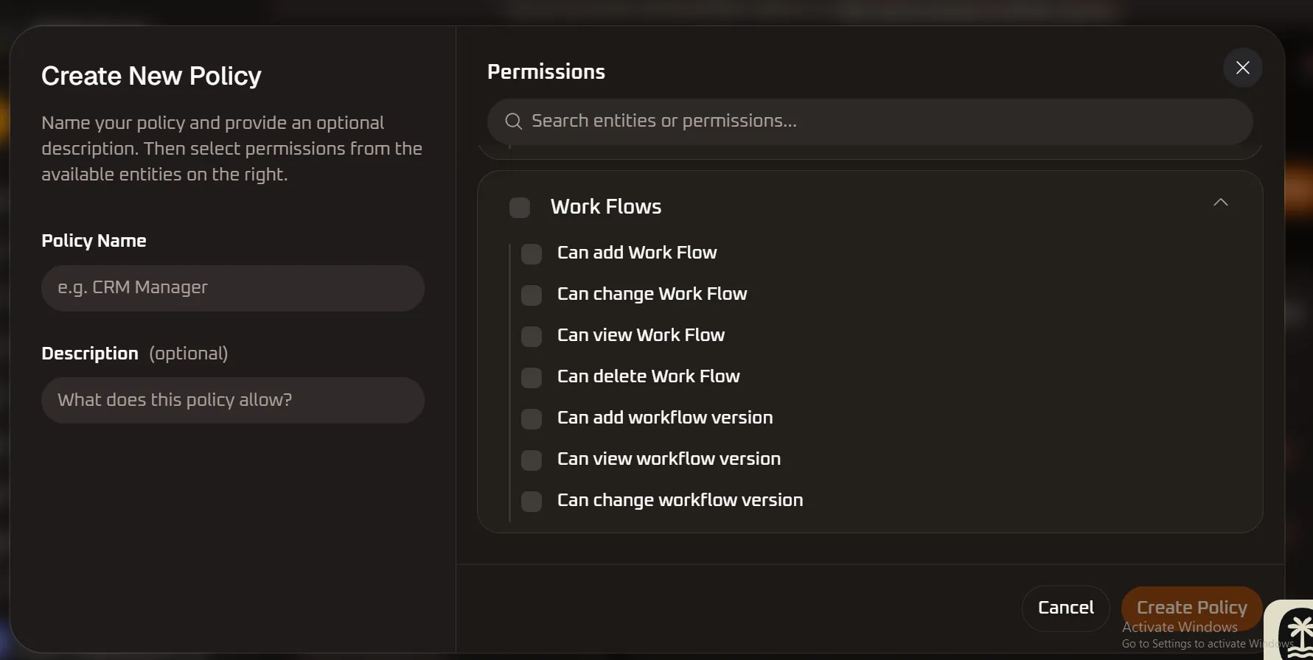Click the Can change Work Flow label
This screenshot has height=660, width=1313.
[x=652, y=294]
